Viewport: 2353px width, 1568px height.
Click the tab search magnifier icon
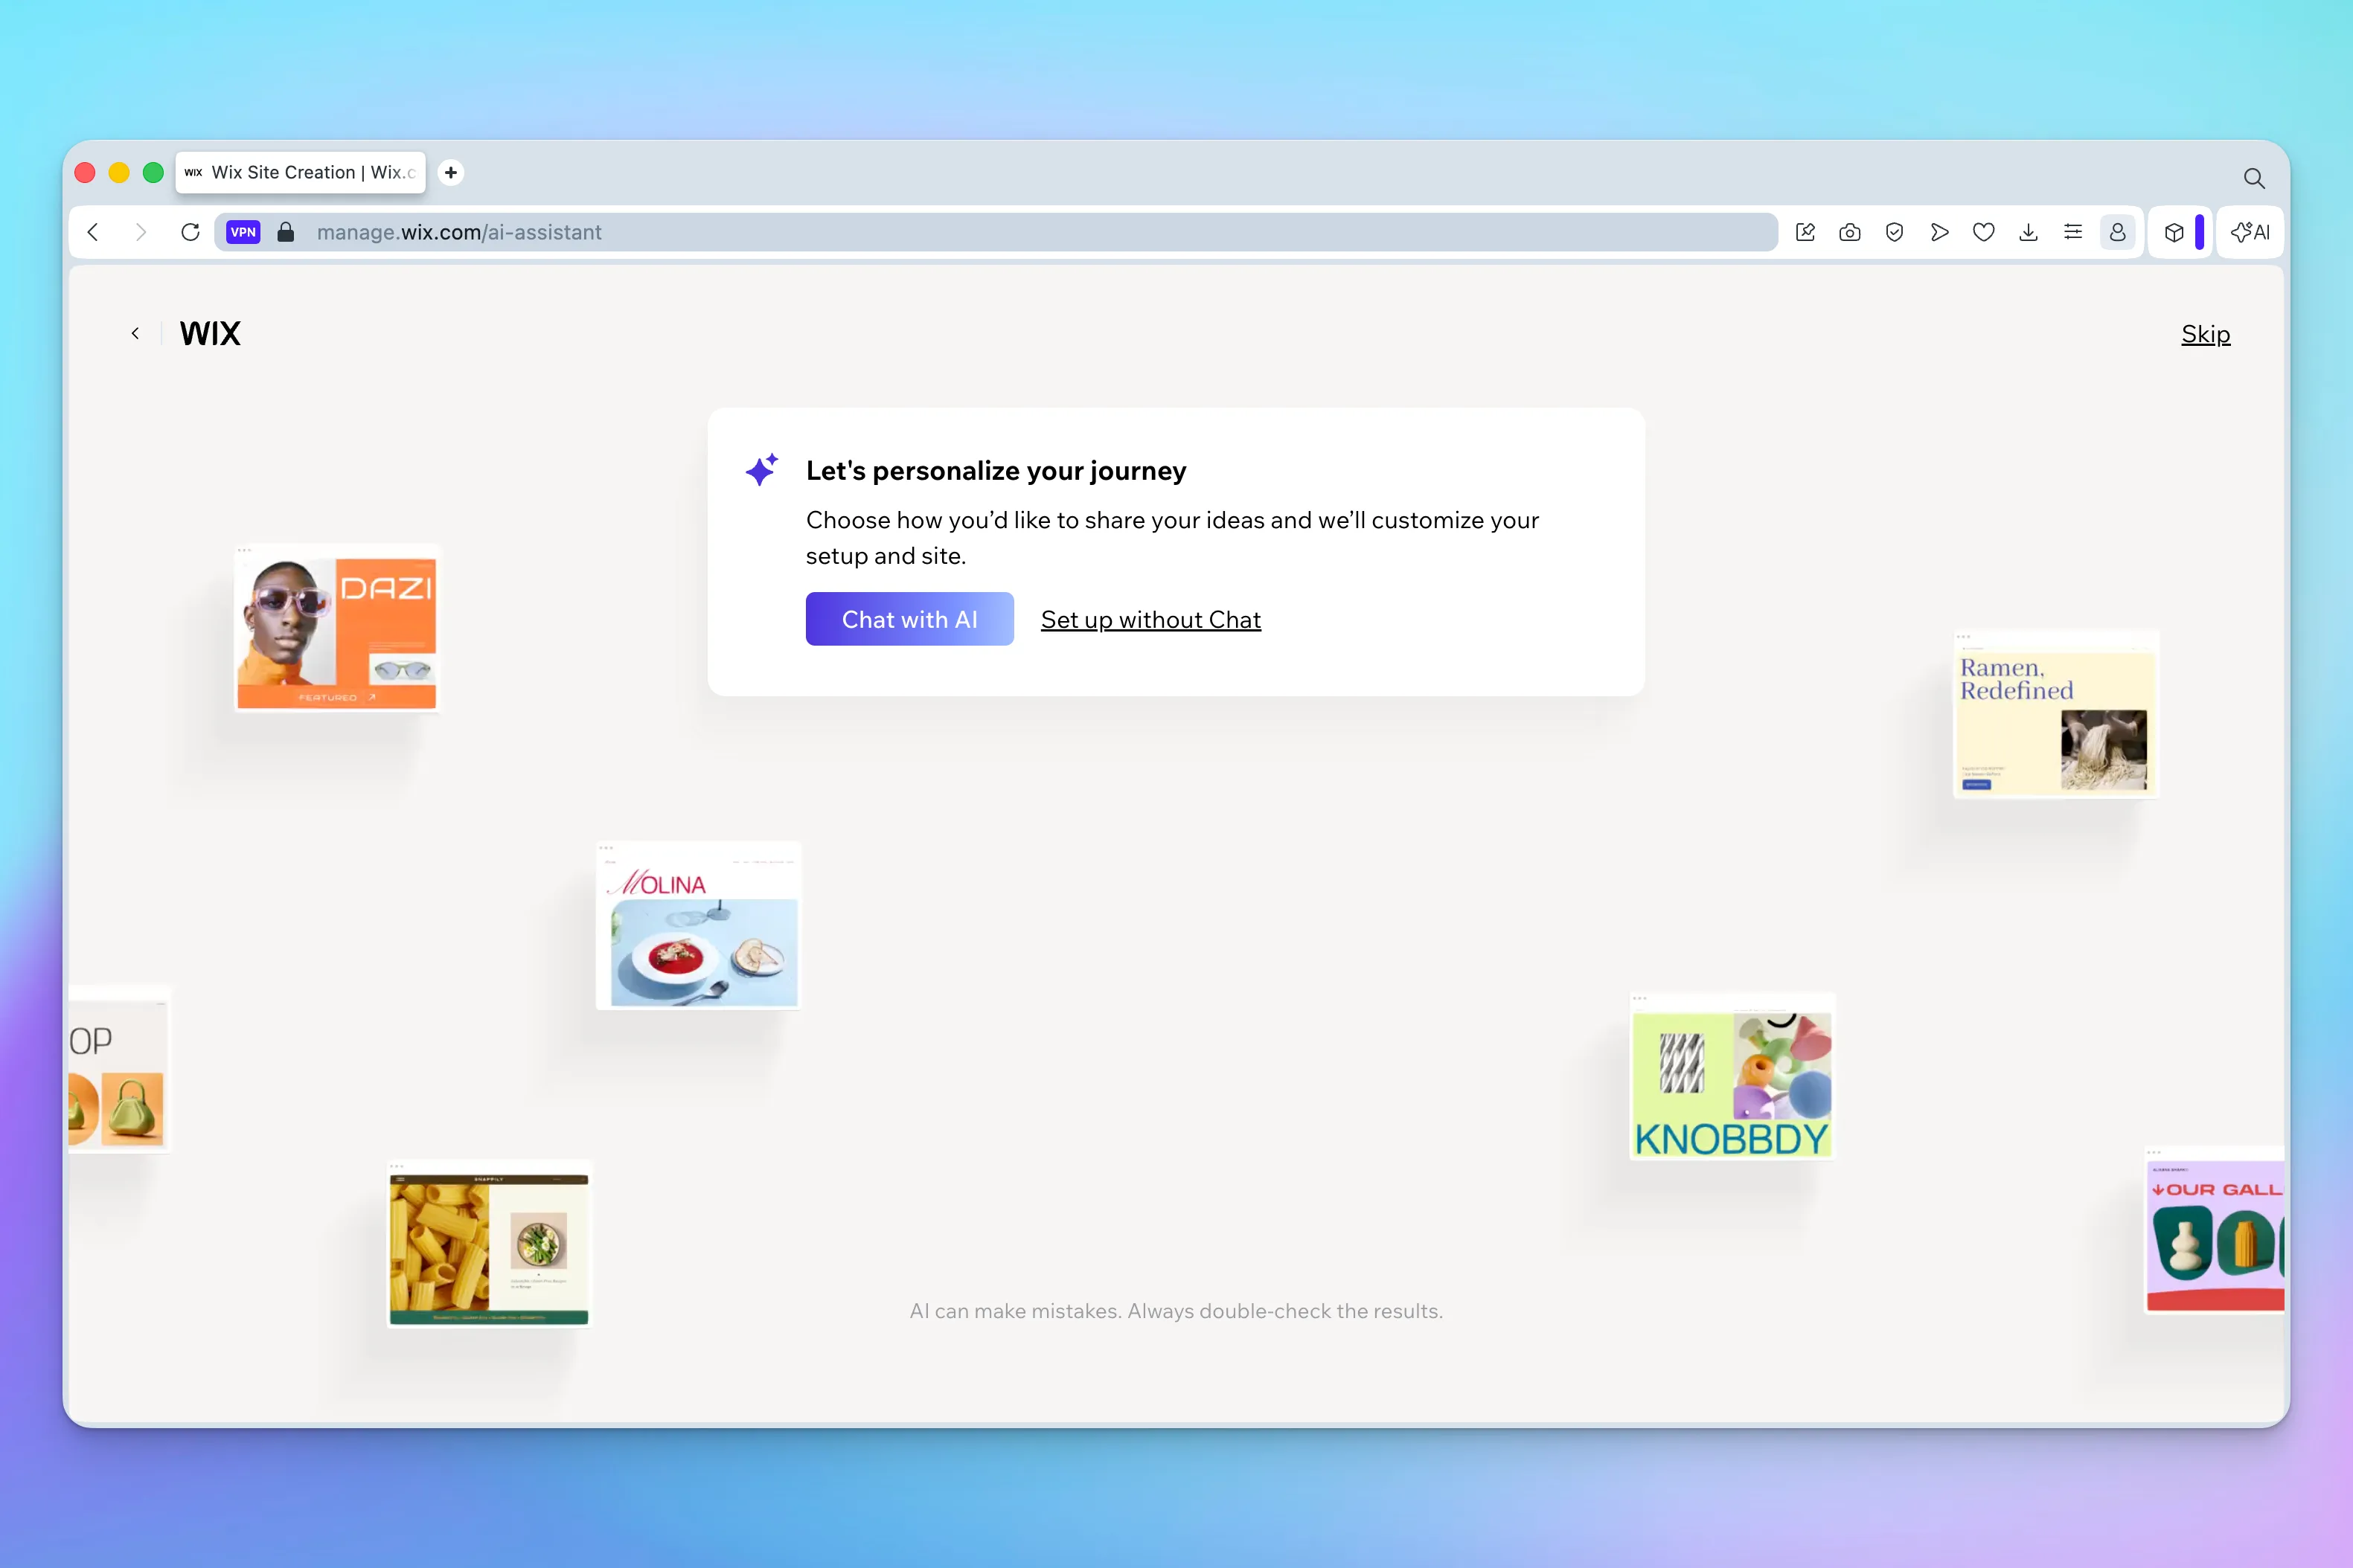2254,178
